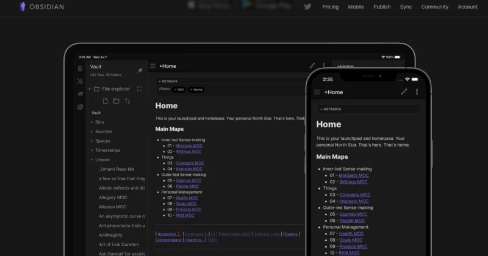The width and height of the screenshot is (488, 256).
Task: Open Interests MOC link on the phone
Action: (354, 201)
